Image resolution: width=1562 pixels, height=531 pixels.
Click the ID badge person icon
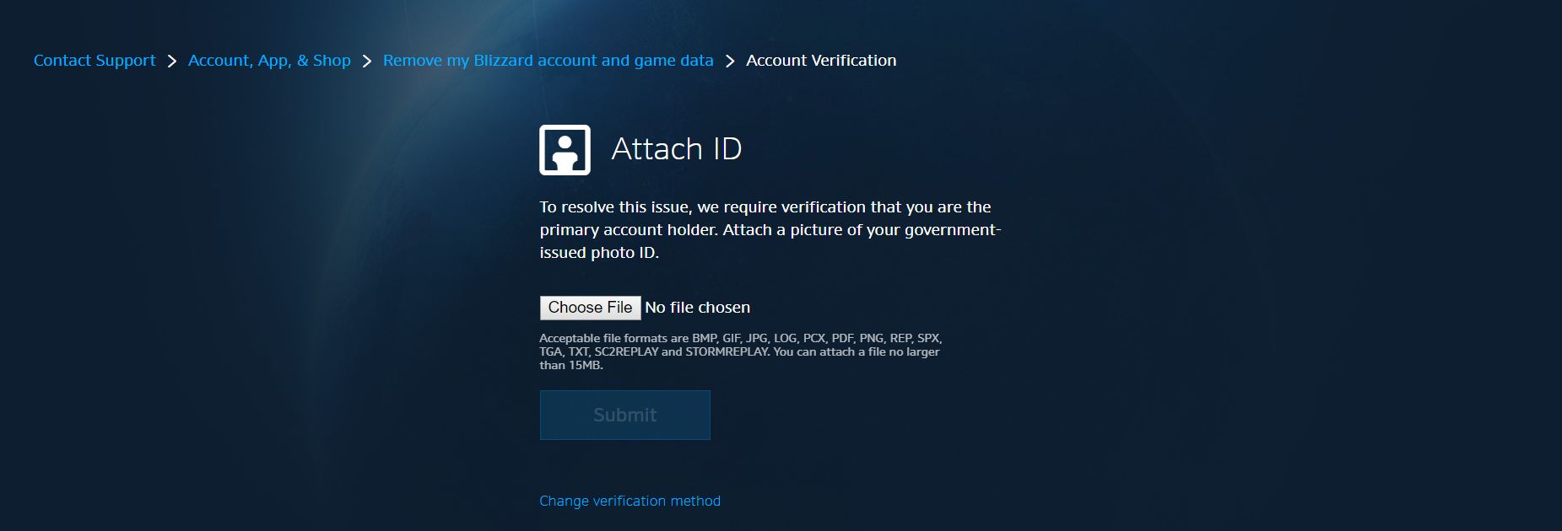[565, 150]
